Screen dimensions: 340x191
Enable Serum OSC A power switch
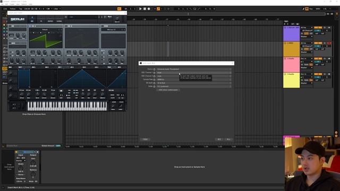pyautogui.click(x=30, y=26)
